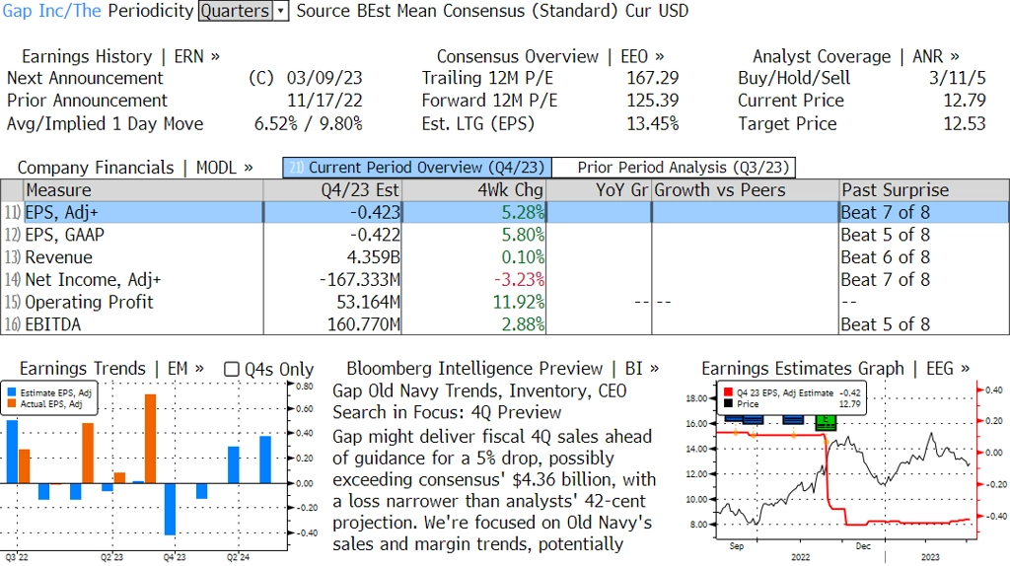Click the Source BEst Mean Consensus label
This screenshot has width=1010, height=566.
[x=456, y=11]
